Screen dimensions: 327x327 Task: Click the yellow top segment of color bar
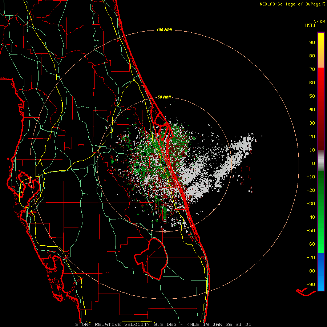pos(321,50)
